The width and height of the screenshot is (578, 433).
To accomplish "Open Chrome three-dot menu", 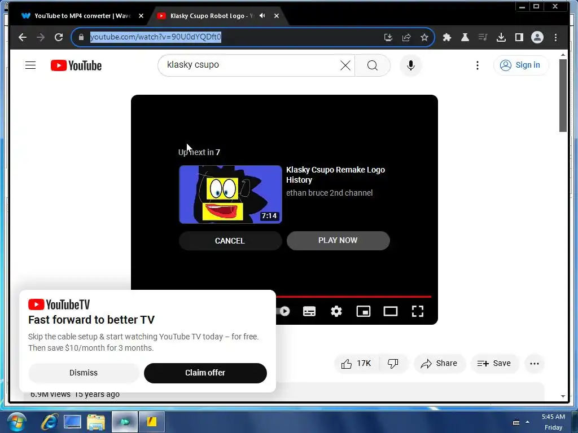I will coord(555,37).
